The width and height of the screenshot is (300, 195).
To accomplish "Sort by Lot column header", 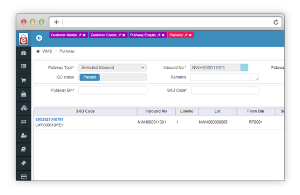I will pos(217,111).
